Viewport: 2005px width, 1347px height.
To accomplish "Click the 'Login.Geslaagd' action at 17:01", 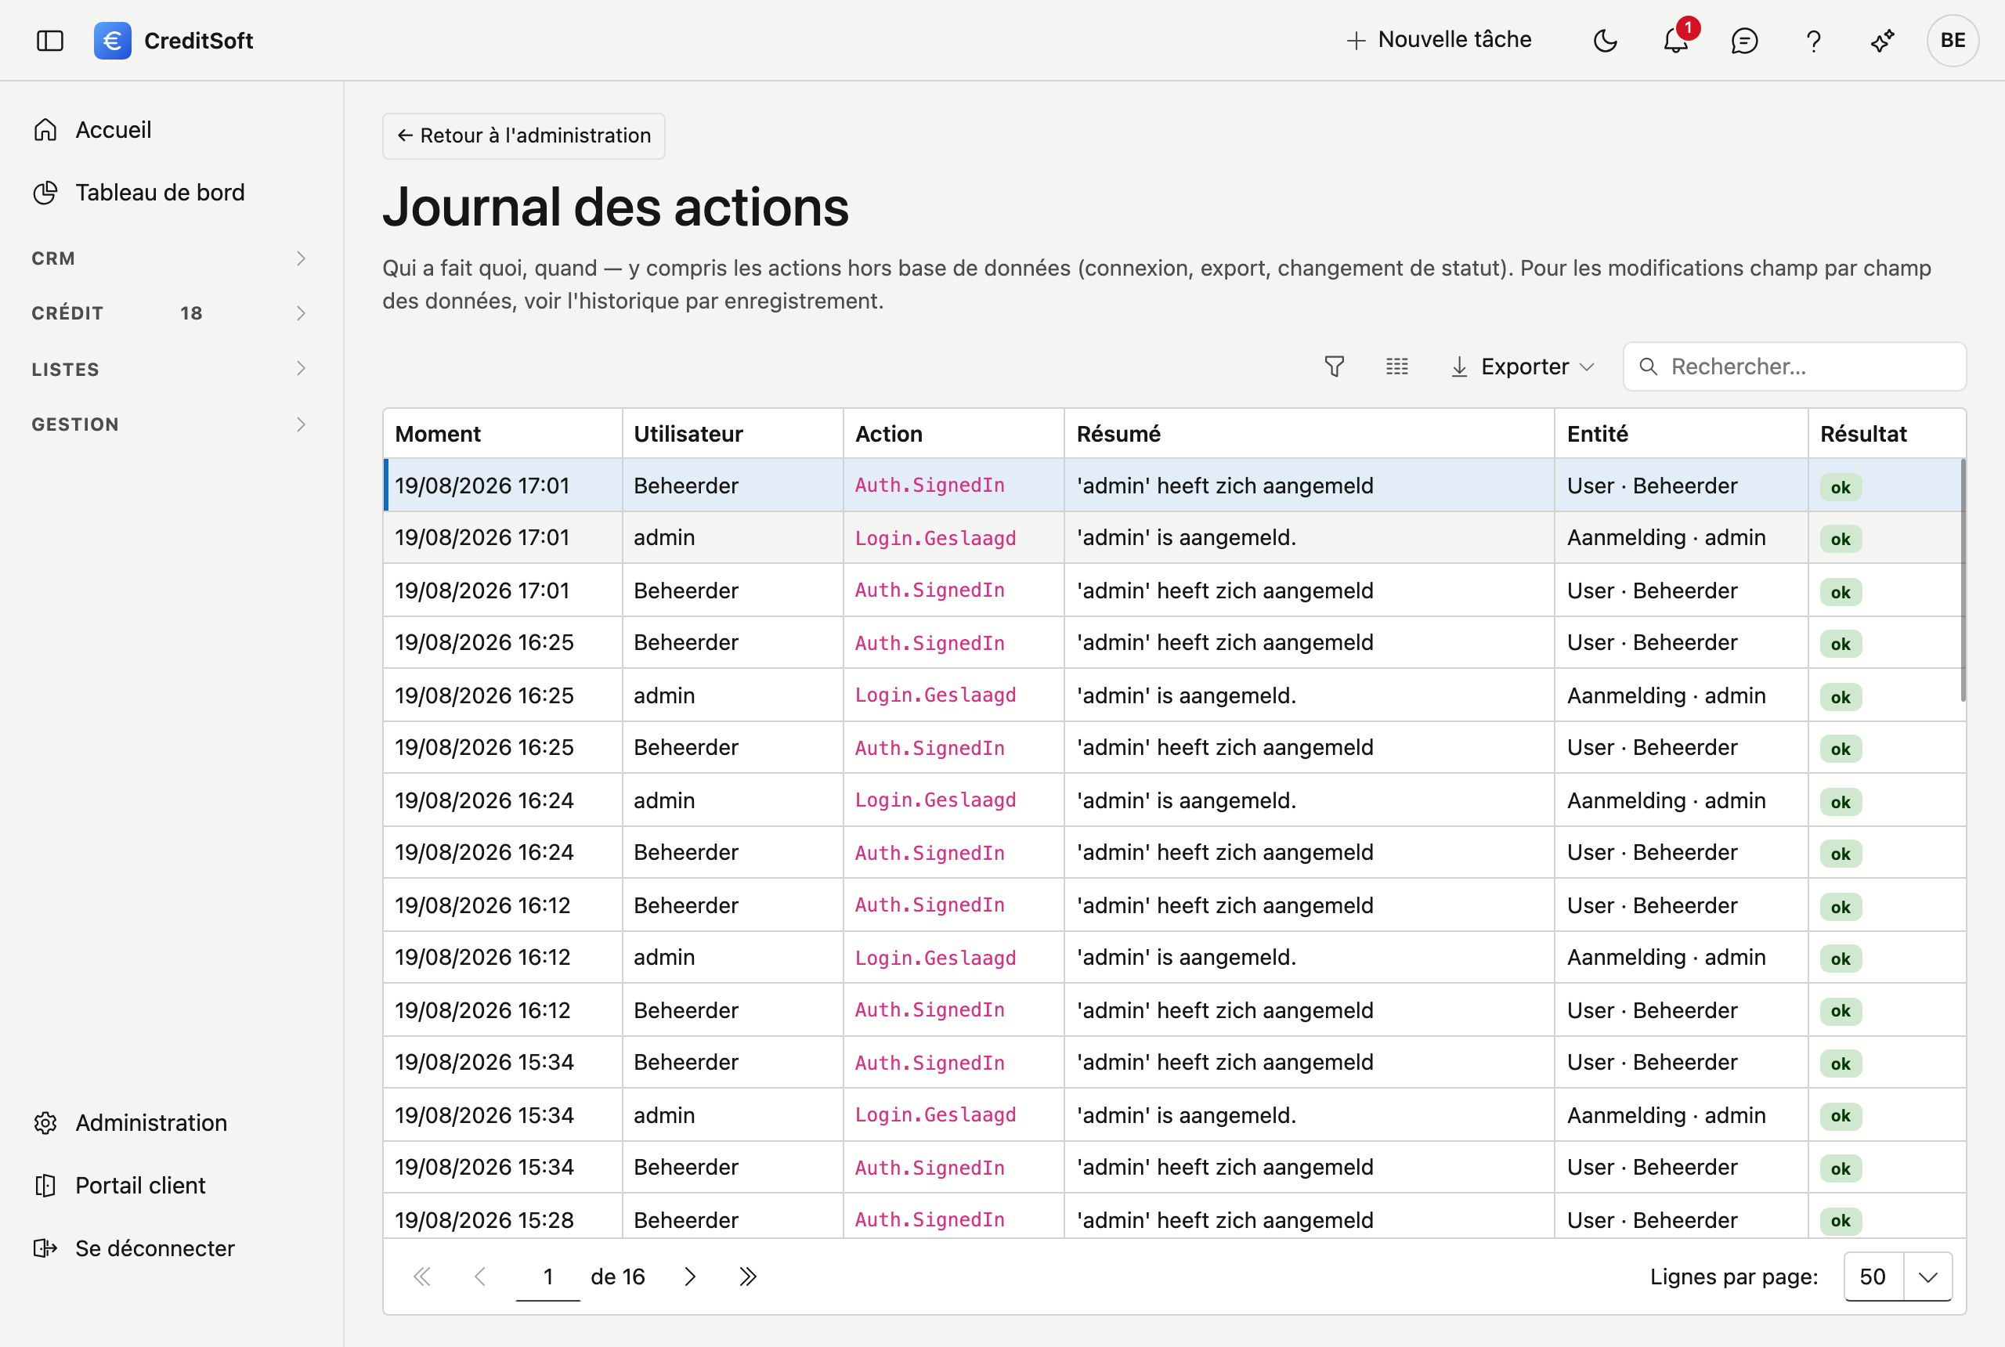I will click(935, 539).
